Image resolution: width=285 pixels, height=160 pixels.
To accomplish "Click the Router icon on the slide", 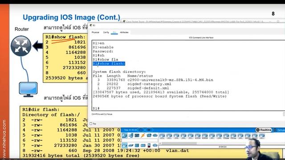I will coord(21,46).
